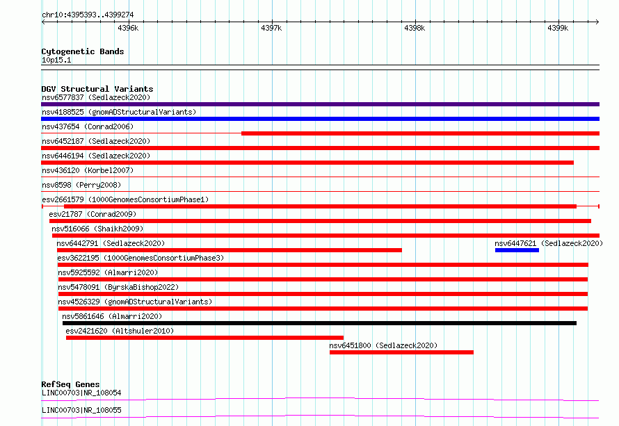Click the blue nsv4188525 variant bar
Viewport: 619px width, 426px height.
tap(320, 119)
